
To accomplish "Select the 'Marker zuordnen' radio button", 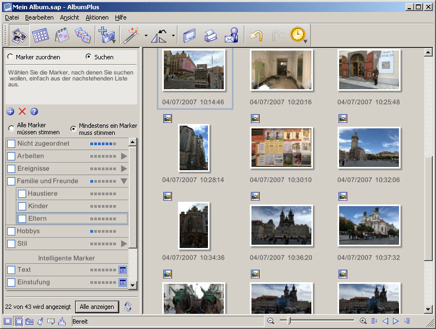I will (10, 57).
